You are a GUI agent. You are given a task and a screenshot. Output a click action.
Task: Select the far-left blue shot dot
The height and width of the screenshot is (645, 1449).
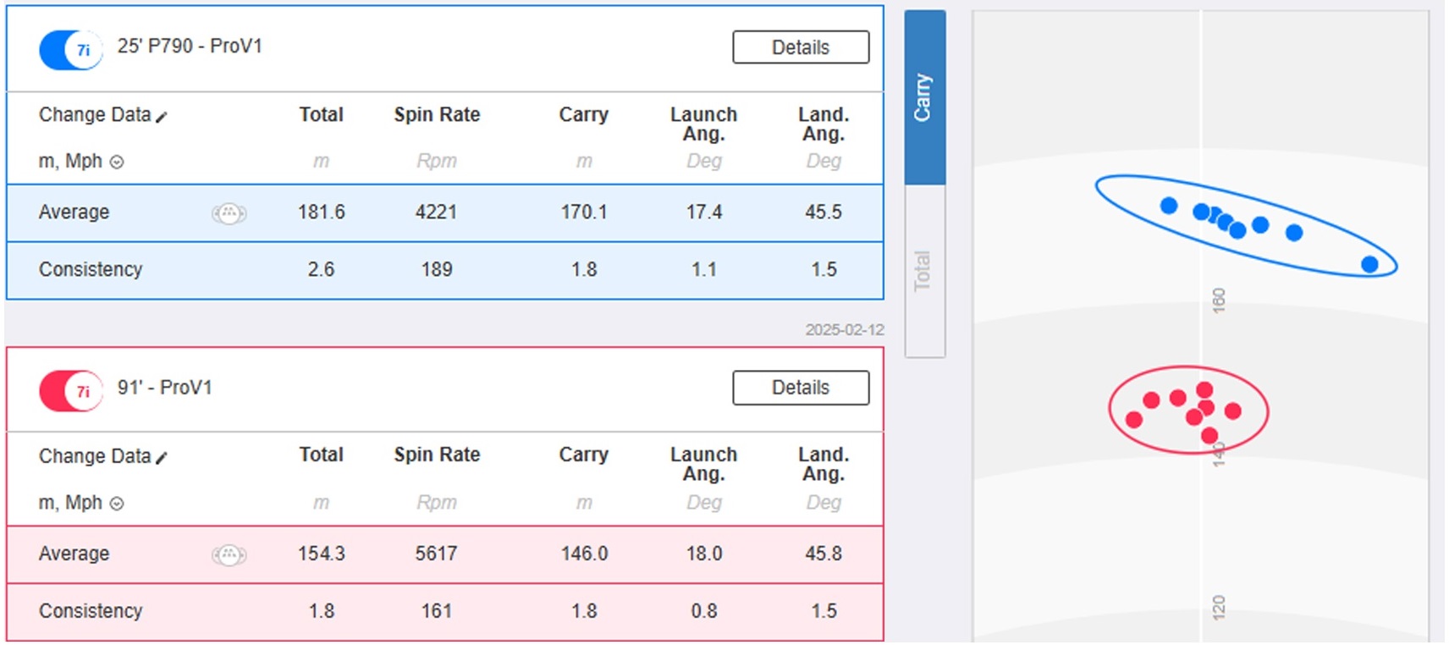(1169, 206)
